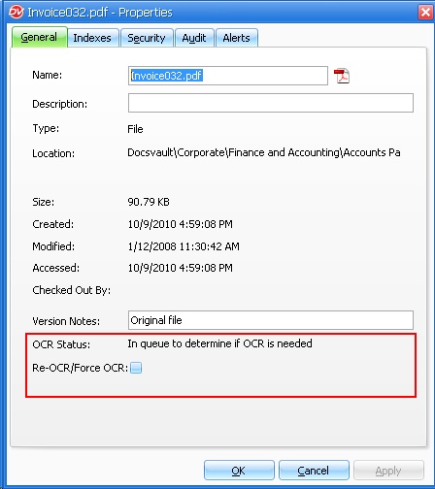Click the Name input field

228,76
